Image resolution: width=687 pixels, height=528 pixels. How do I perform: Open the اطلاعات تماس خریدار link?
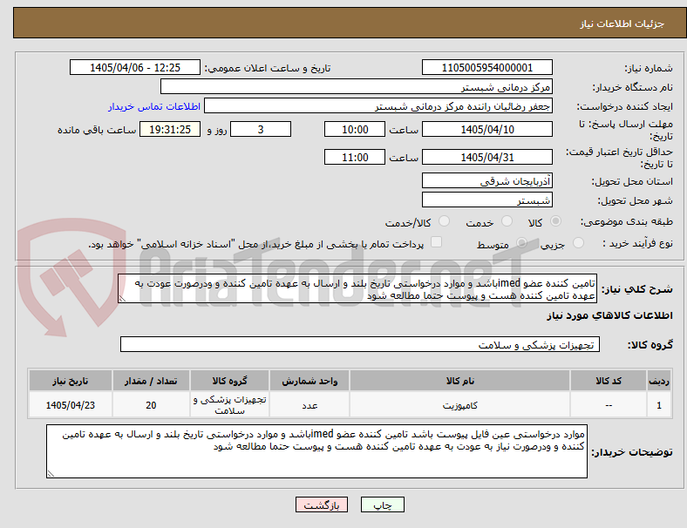click(x=154, y=106)
